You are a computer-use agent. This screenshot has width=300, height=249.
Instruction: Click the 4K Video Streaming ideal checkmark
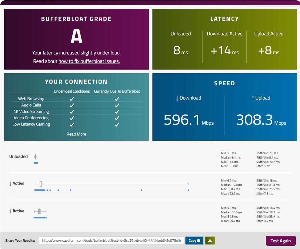point(72,112)
